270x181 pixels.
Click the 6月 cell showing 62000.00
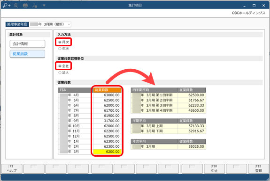(x=107, y=106)
